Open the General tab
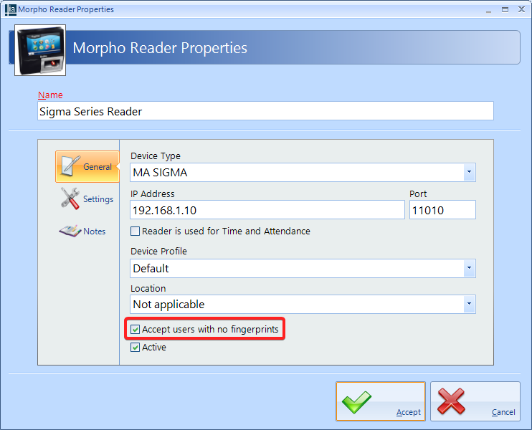Image resolution: width=532 pixels, height=430 pixels. [x=87, y=166]
